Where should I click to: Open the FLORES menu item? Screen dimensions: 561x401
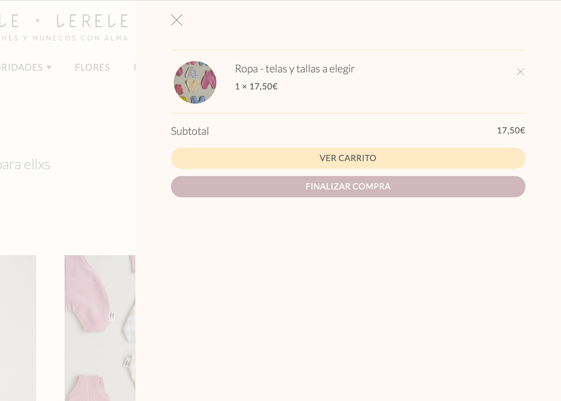tap(92, 68)
